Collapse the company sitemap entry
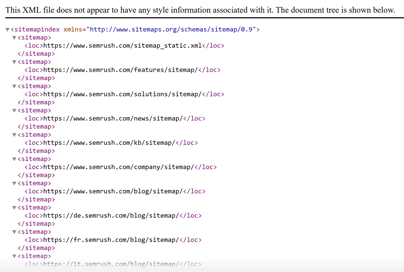This screenshot has height=272, width=404. tap(14, 159)
